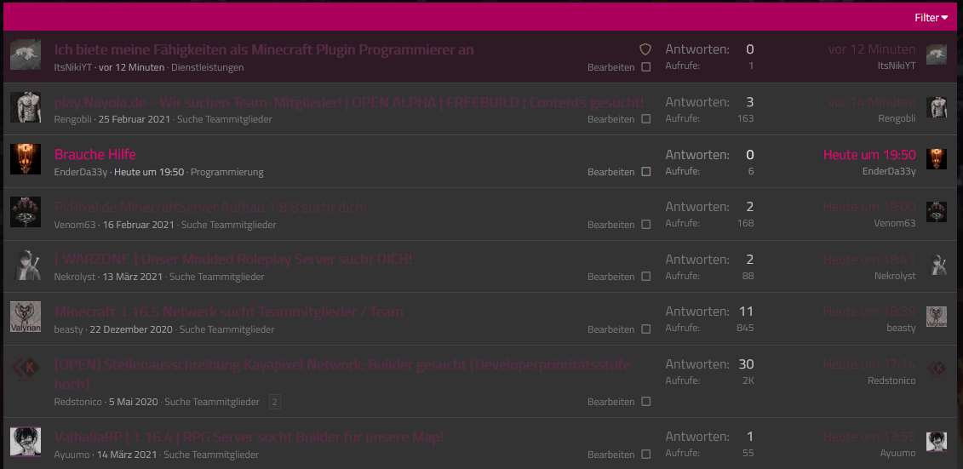The width and height of the screenshot is (963, 469).
Task: Click author name EnderDa33y under Brauche Hilfe
Action: tap(80, 172)
